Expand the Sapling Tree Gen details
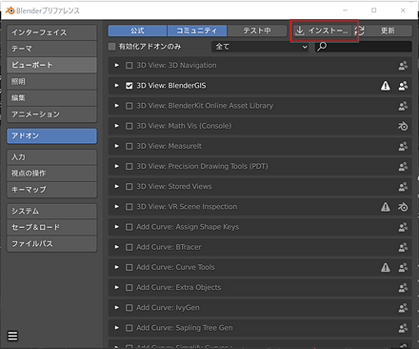 click(x=117, y=328)
